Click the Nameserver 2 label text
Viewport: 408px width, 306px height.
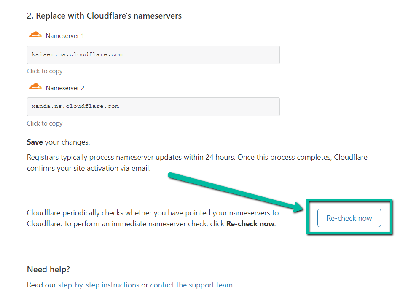tap(65, 88)
